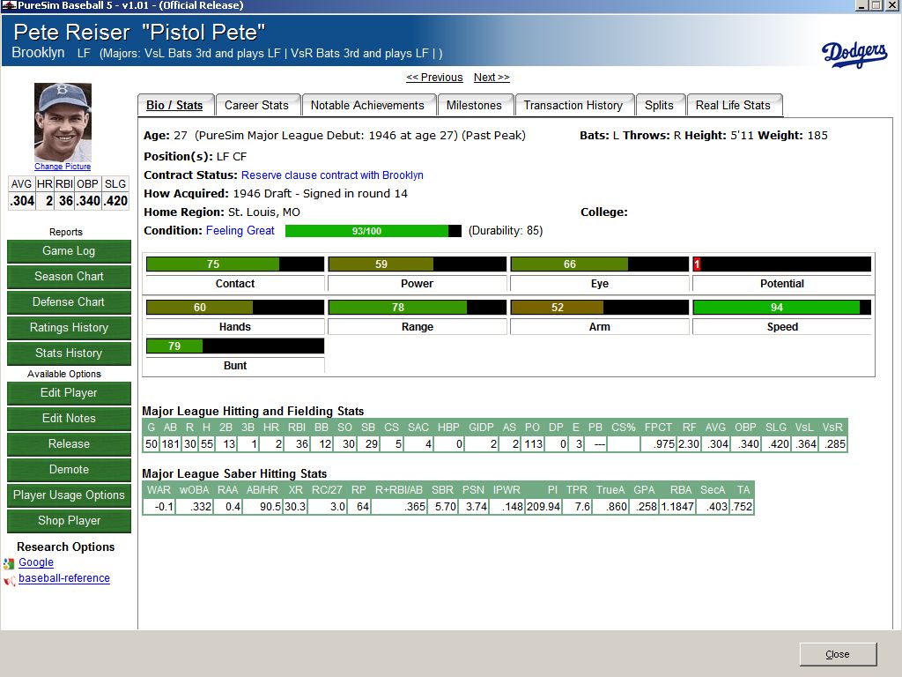
Task: Demote the player
Action: [x=69, y=469]
